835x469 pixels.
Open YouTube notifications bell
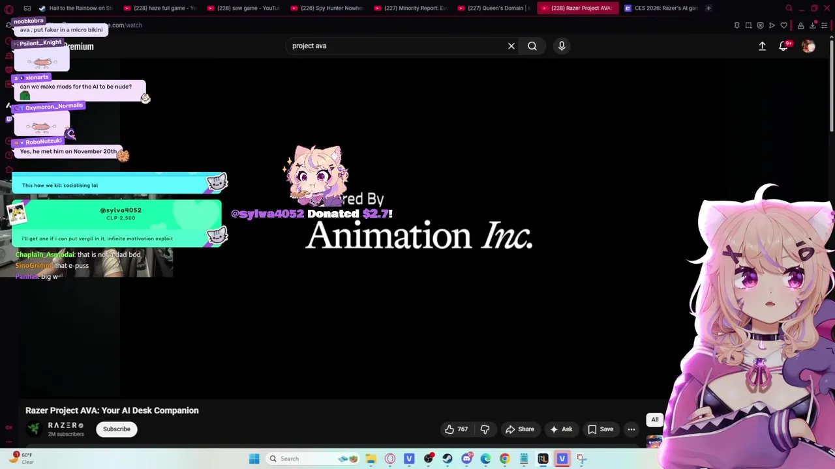(x=783, y=46)
